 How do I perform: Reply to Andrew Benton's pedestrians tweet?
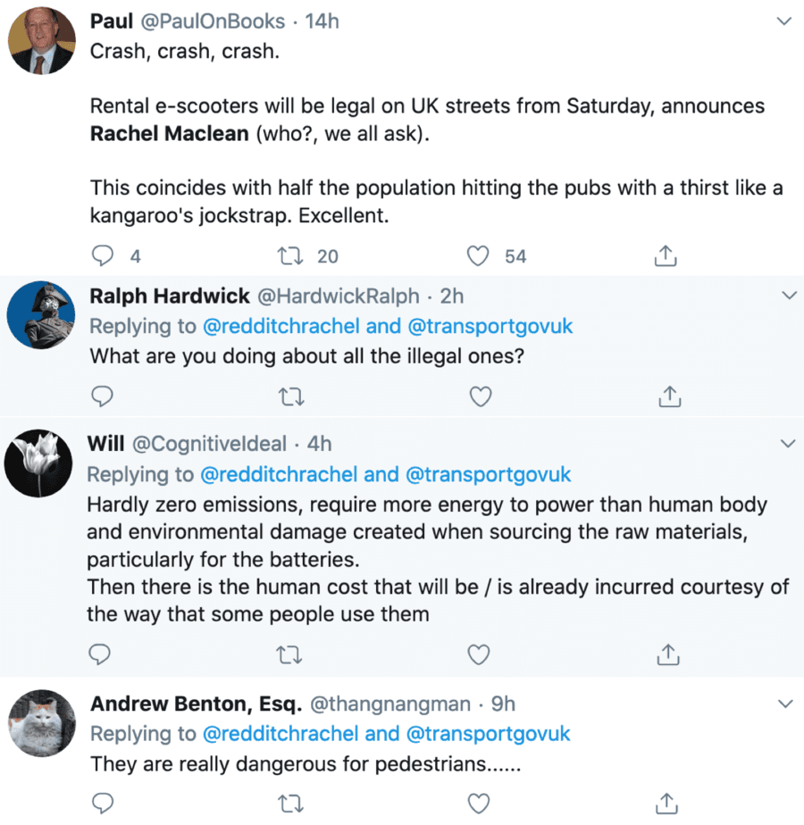(x=103, y=802)
